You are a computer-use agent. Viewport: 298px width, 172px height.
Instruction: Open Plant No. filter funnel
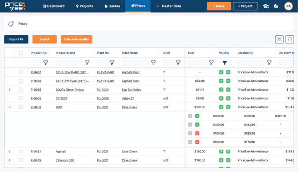coord(112,63)
